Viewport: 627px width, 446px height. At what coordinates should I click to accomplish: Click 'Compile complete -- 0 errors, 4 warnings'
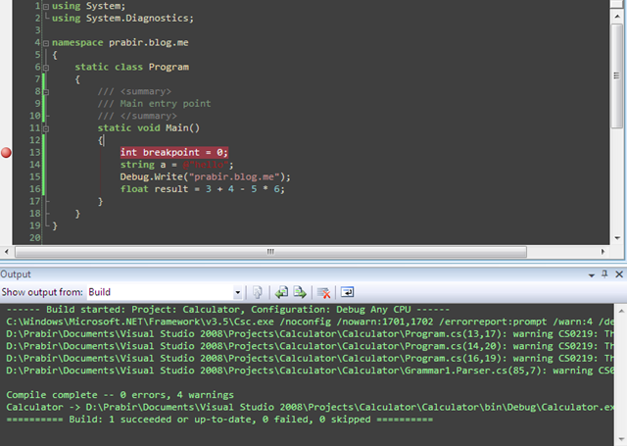point(120,395)
